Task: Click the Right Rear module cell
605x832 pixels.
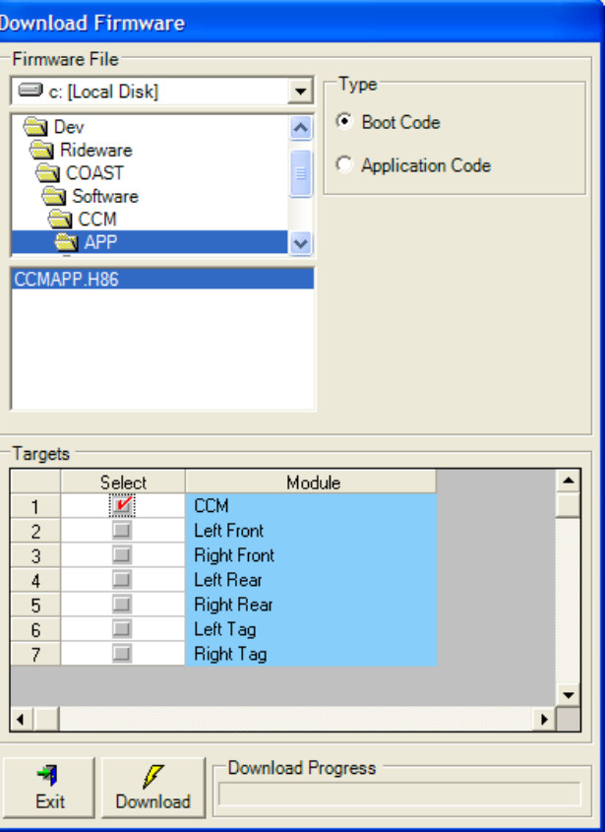Action: 311,605
